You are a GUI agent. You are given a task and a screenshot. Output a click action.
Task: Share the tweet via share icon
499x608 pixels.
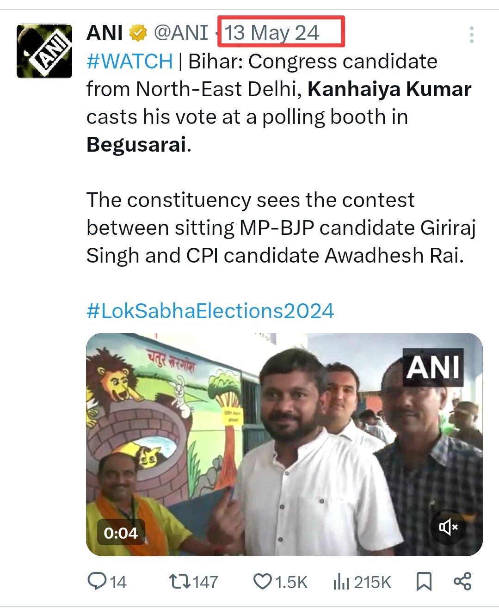click(x=462, y=581)
